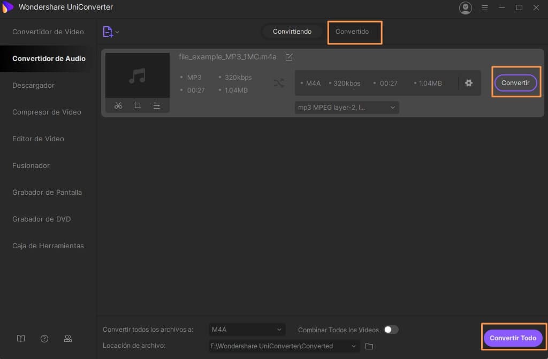Click the output M4A format label

(x=313, y=83)
